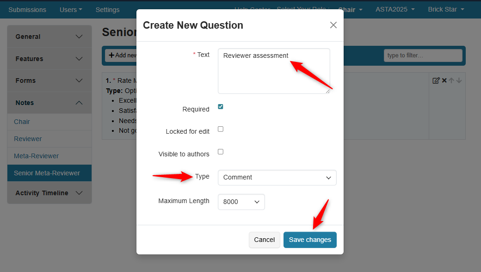Enable the Locked for edit checkbox
The width and height of the screenshot is (481, 272).
point(221,129)
